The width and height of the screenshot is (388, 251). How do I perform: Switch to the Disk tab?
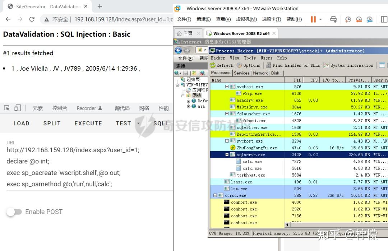pyautogui.click(x=275, y=73)
